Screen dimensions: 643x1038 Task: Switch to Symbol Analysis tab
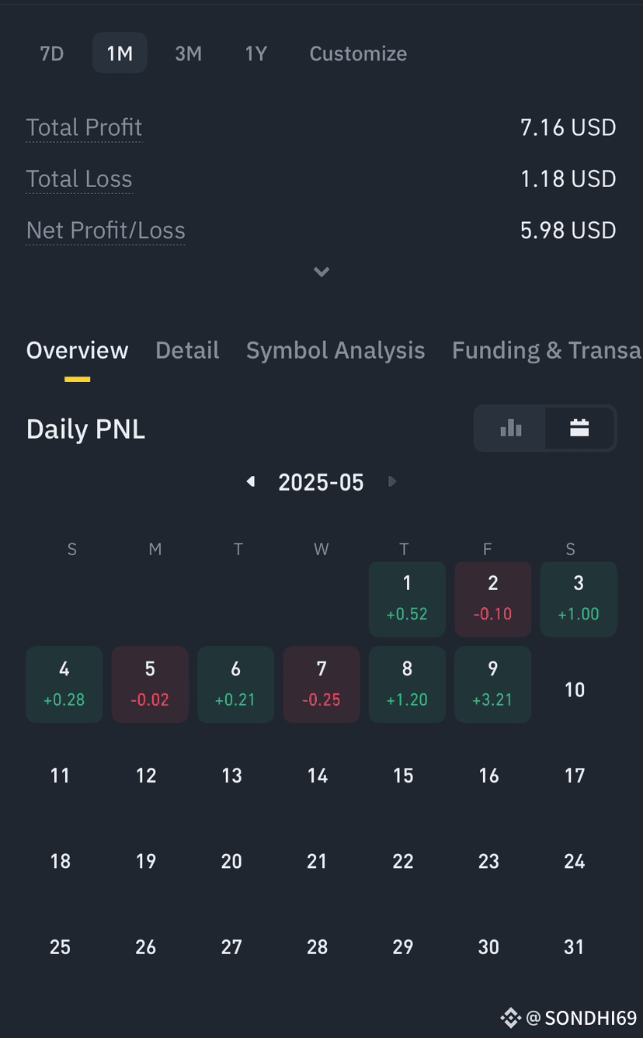tap(335, 350)
